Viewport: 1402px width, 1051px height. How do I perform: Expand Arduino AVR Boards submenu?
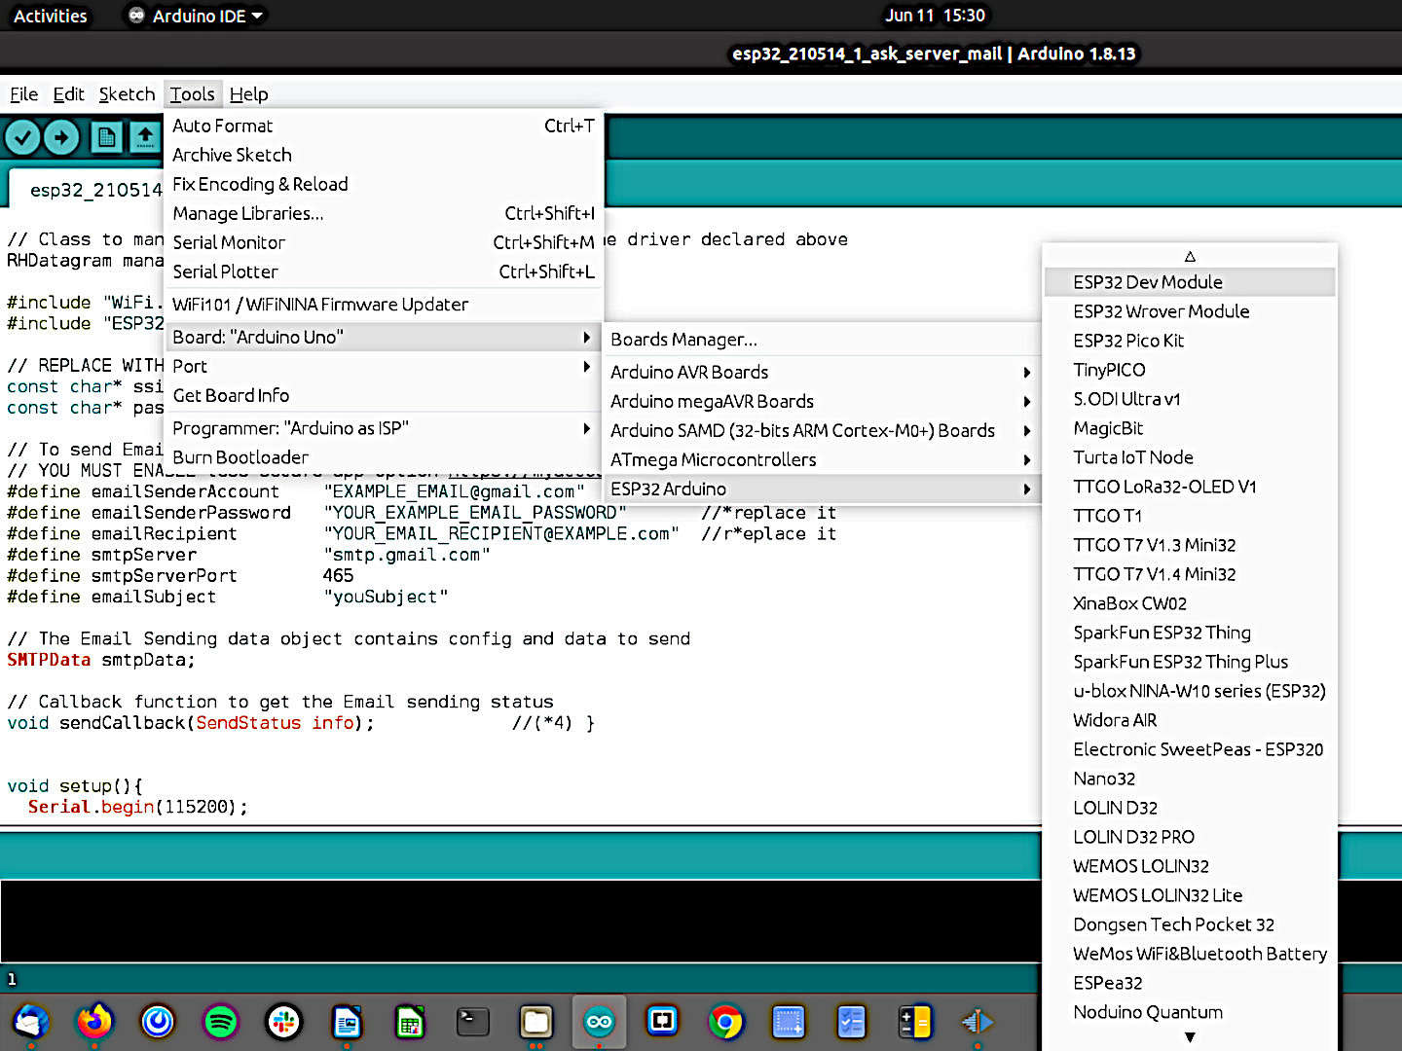pos(823,372)
